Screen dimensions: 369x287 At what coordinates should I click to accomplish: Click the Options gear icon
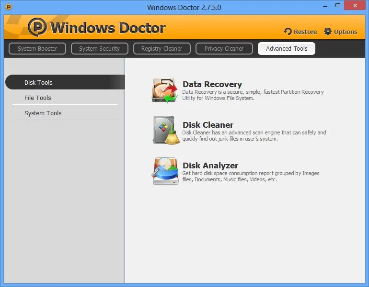(x=328, y=32)
